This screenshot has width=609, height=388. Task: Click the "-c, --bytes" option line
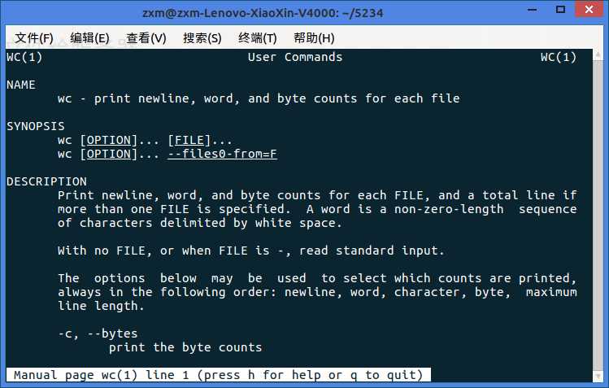(x=98, y=334)
